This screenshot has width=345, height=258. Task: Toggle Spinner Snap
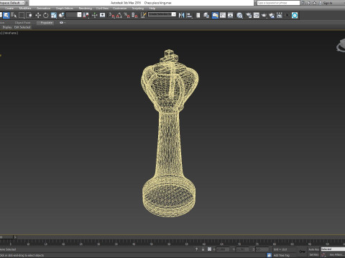tap(135, 15)
